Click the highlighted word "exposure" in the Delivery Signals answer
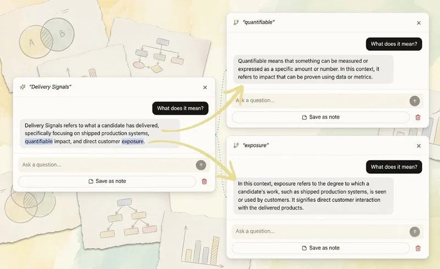The height and width of the screenshot is (269, 440). pyautogui.click(x=133, y=141)
